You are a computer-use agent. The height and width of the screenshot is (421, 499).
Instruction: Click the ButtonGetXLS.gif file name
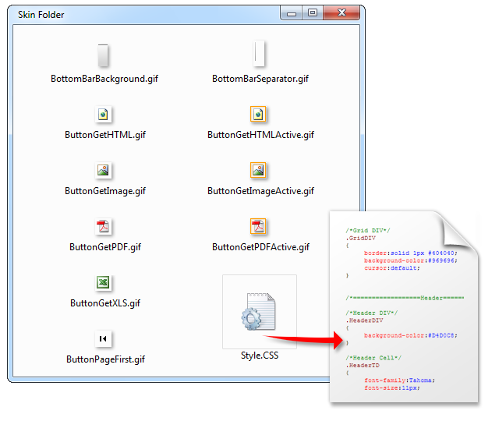[105, 303]
